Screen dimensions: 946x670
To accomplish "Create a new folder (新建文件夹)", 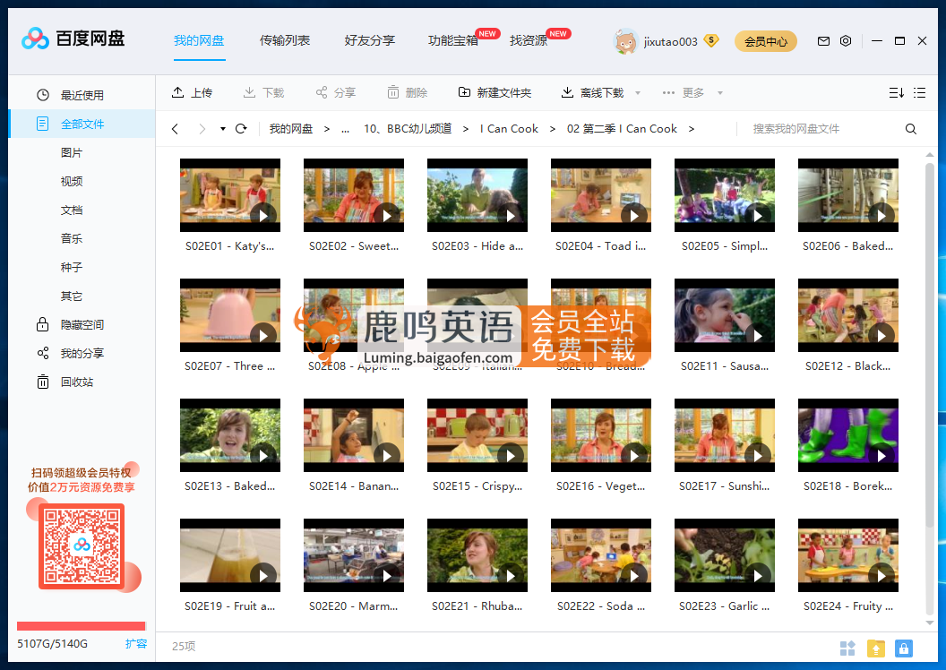I will click(x=494, y=93).
